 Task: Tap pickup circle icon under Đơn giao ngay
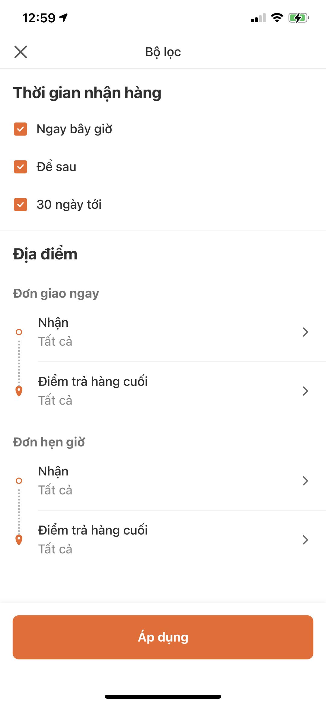point(19,332)
